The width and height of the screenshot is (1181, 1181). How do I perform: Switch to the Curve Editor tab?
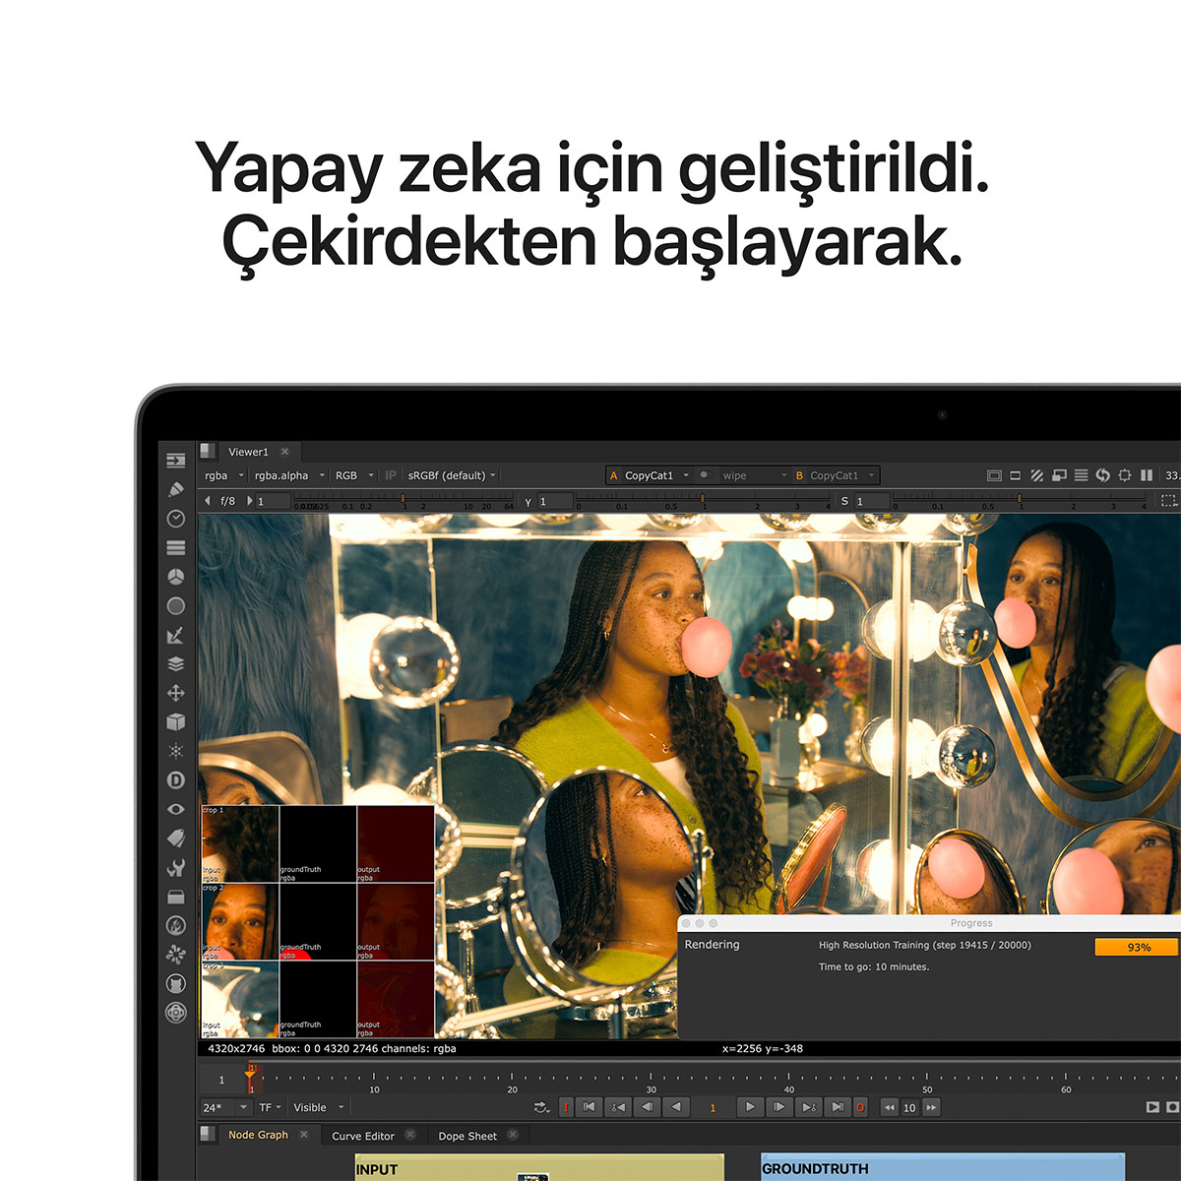[363, 1136]
